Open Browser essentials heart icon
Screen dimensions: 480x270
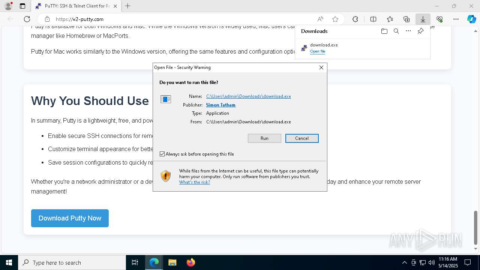point(439,19)
